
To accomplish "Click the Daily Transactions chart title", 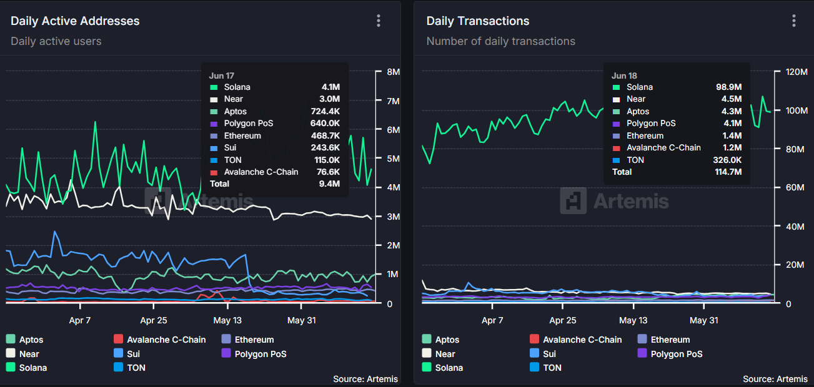I will pyautogui.click(x=478, y=21).
